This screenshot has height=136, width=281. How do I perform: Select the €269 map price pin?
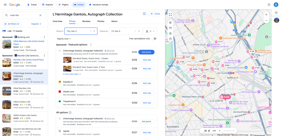point(205,70)
